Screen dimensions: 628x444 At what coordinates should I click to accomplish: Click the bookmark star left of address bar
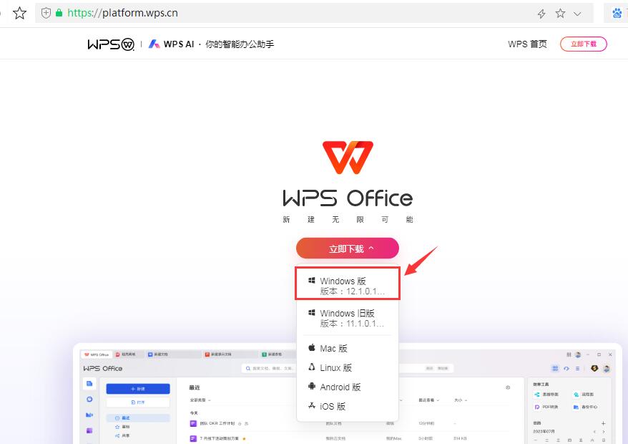[19, 13]
